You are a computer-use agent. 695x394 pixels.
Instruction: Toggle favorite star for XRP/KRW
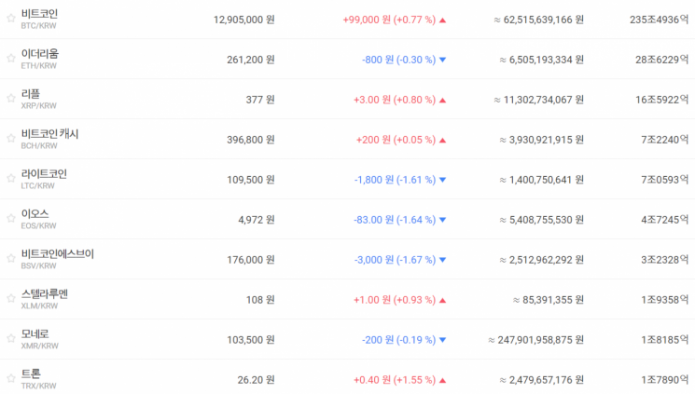pyautogui.click(x=10, y=99)
